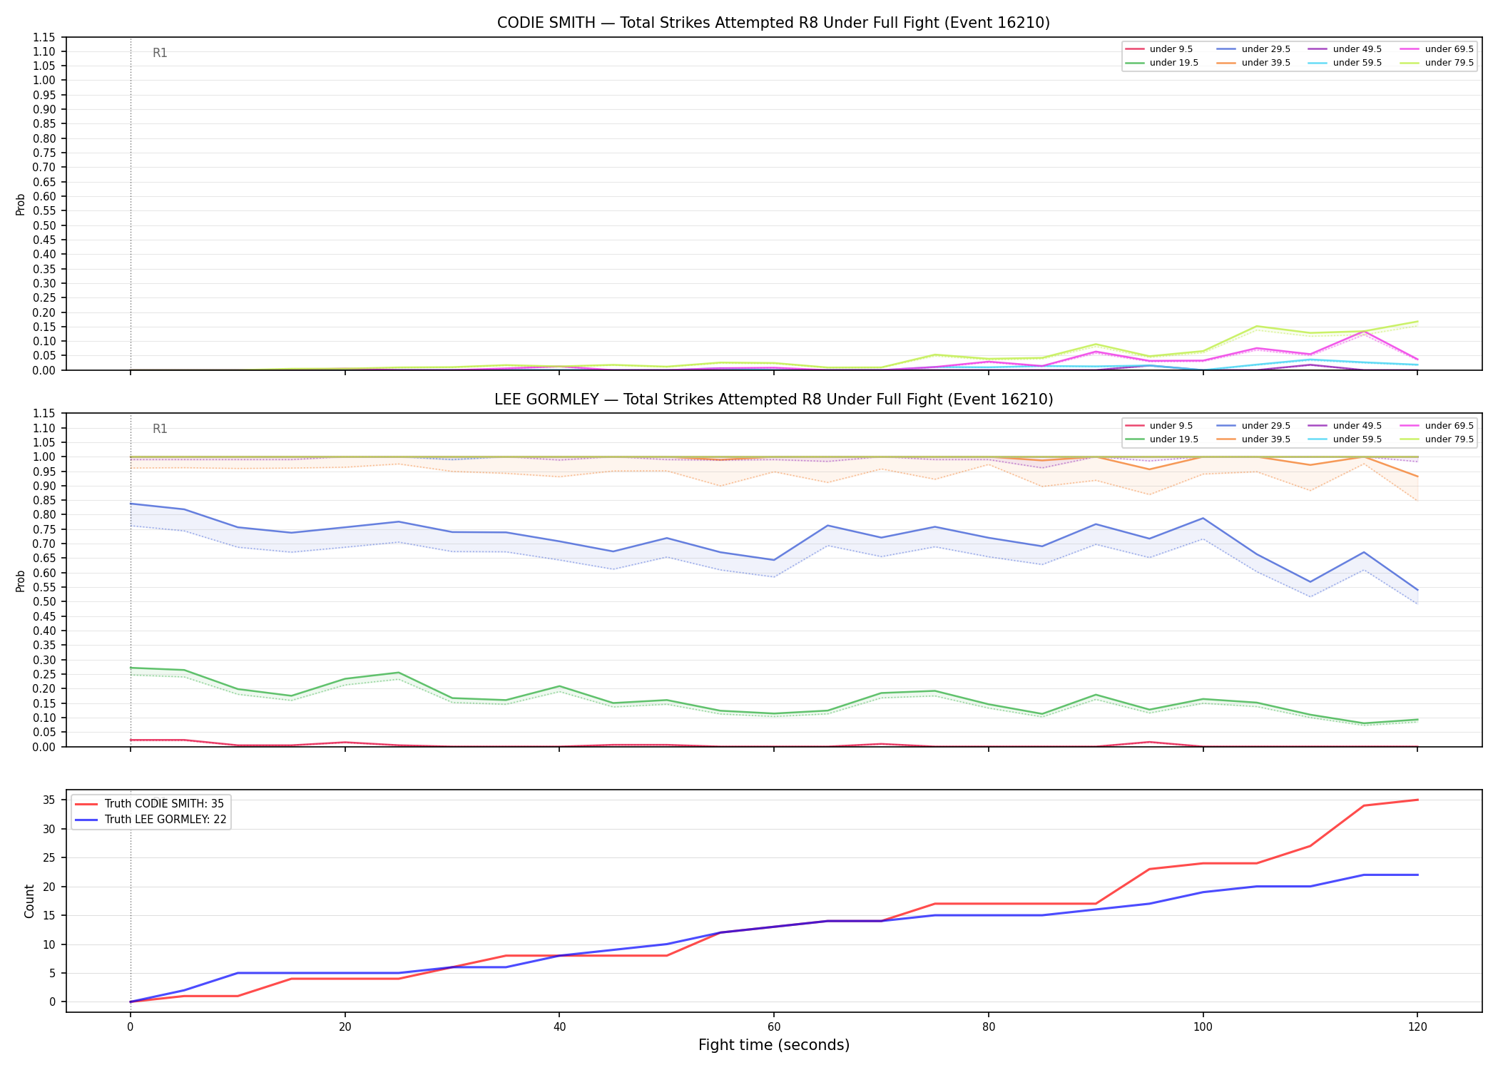Click the R1 marker in CODIE SMITH chart
The width and height of the screenshot is (1498, 1070).
(x=160, y=53)
